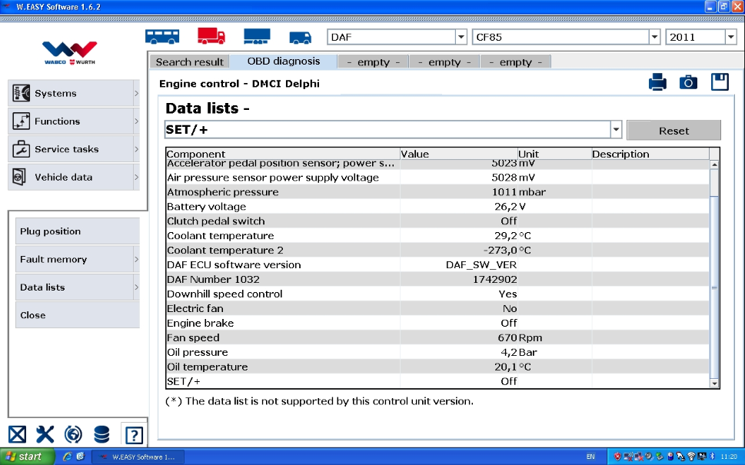This screenshot has width=745, height=465.
Task: Switch to the Search result tab
Action: pyautogui.click(x=190, y=61)
